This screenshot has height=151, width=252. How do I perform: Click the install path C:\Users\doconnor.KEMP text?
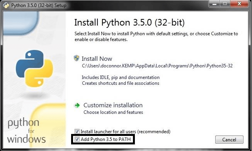[157, 66]
